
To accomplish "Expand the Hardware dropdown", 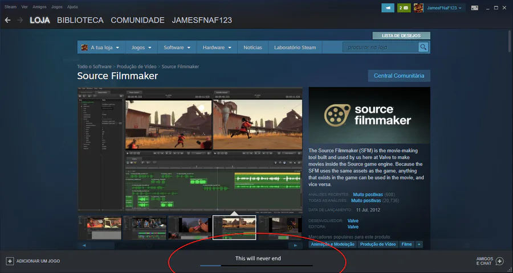I will tap(217, 47).
